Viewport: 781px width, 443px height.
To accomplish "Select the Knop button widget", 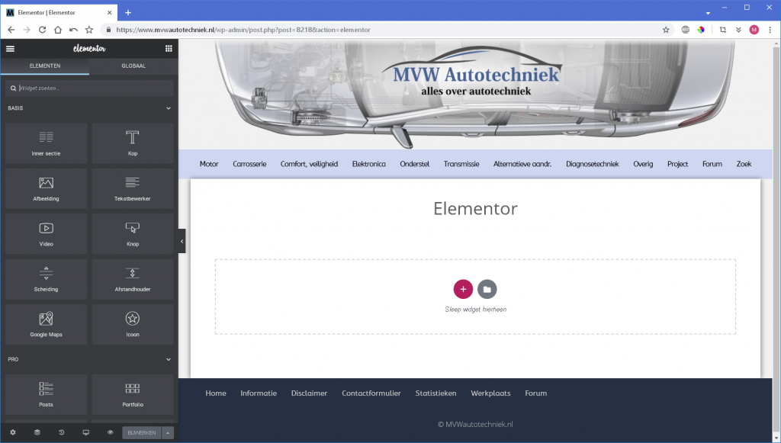I will click(x=133, y=234).
